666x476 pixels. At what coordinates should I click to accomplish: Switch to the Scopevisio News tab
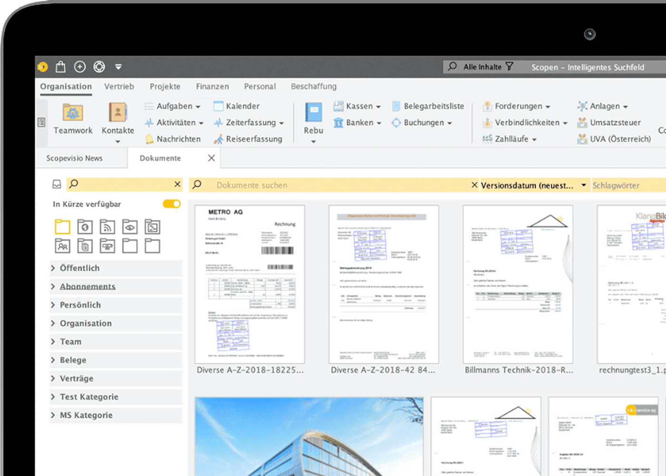tap(74, 158)
